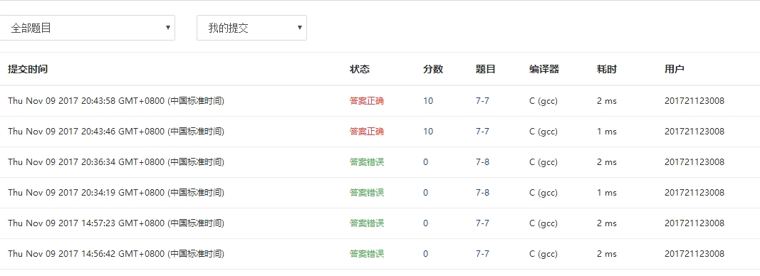Viewport: 760px width, 276px height.
Task: Click 2 ms time in 14:57:23 row
Action: click(606, 223)
